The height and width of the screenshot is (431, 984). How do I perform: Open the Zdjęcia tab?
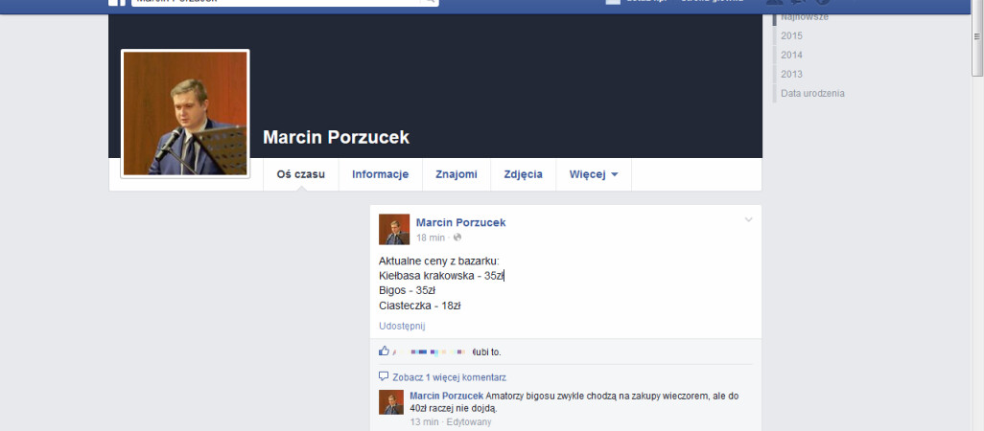tap(523, 174)
